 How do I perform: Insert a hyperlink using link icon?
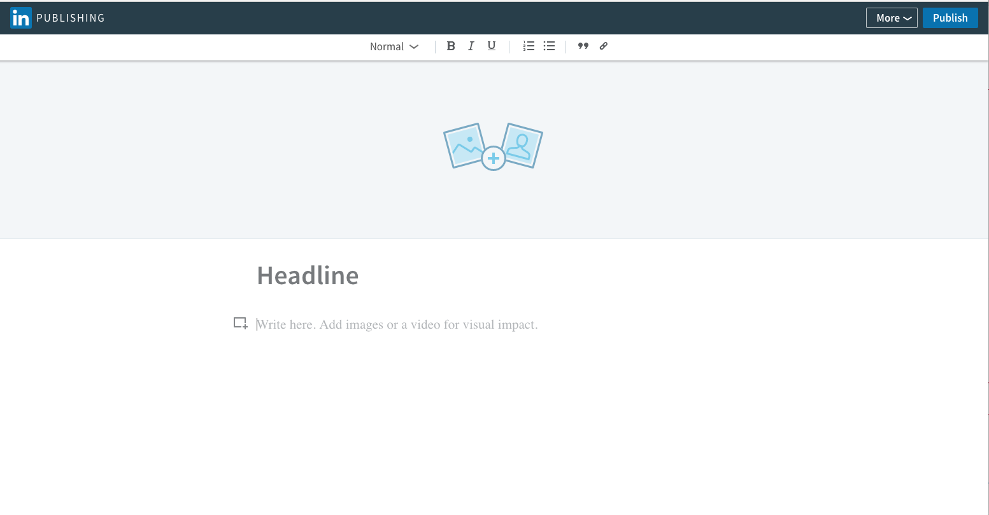tap(604, 46)
